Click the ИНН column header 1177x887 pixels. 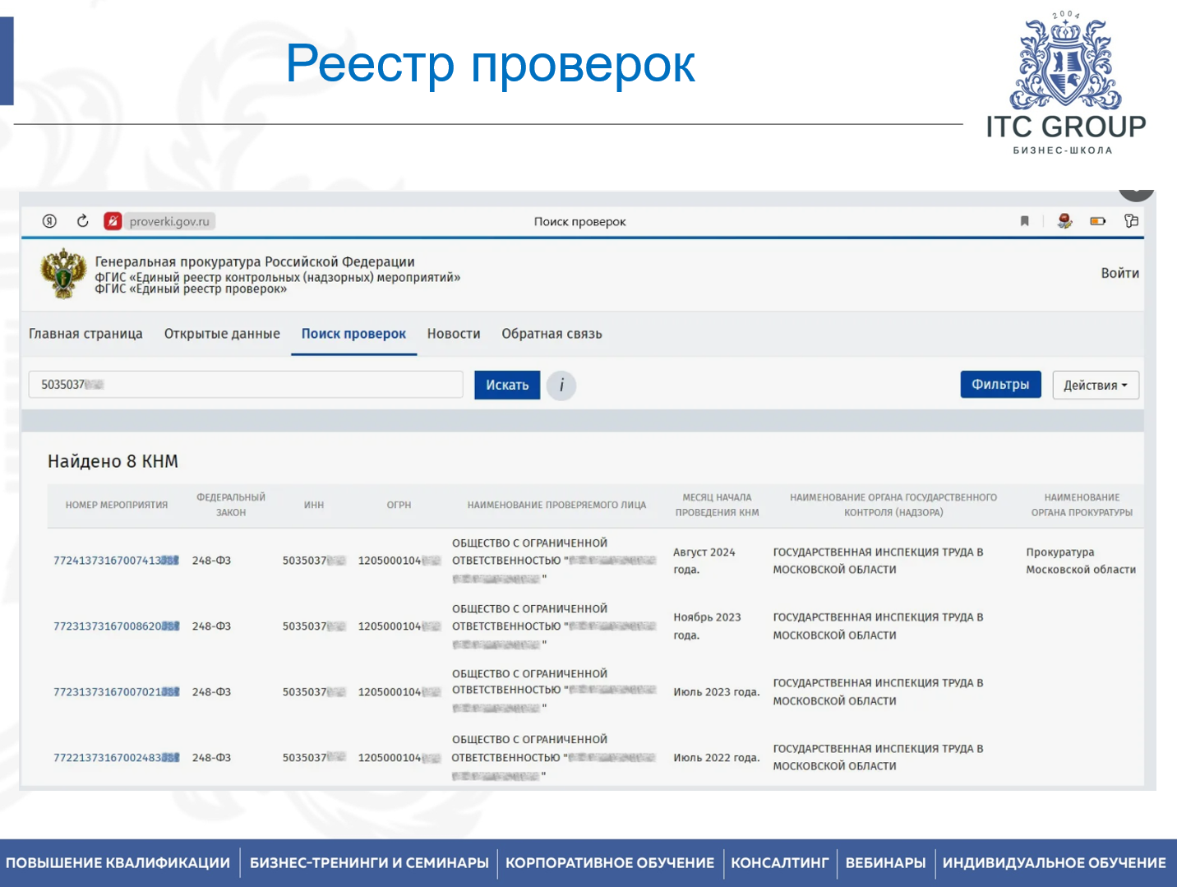314,505
